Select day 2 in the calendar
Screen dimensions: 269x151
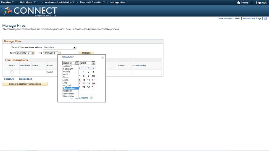point(89,72)
